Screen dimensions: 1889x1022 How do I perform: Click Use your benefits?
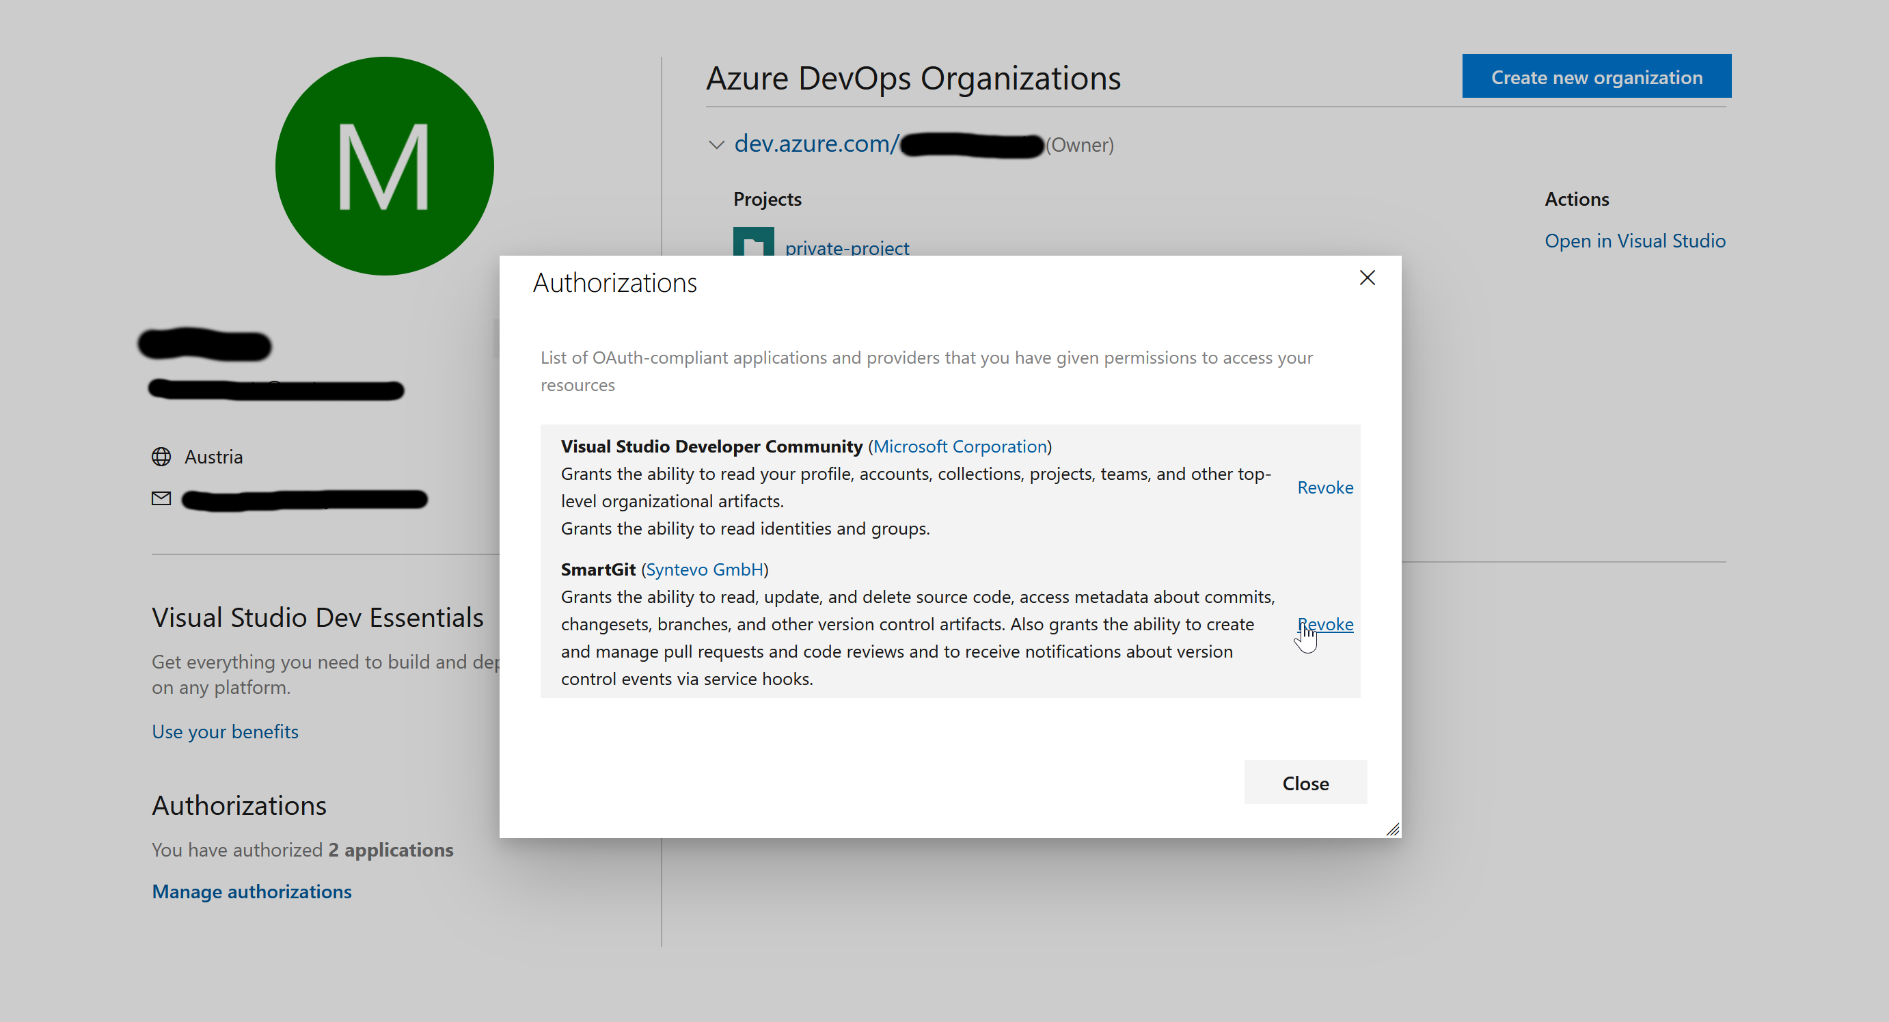point(225,731)
